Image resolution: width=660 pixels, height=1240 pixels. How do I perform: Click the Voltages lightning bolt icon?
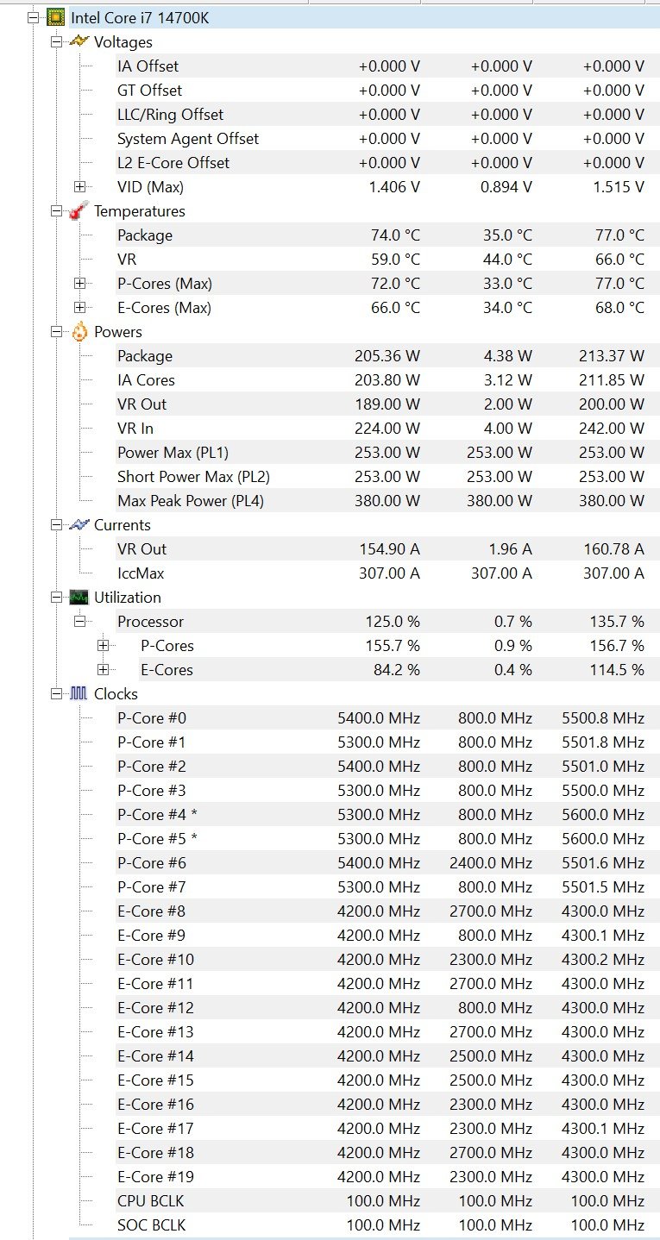[x=79, y=41]
